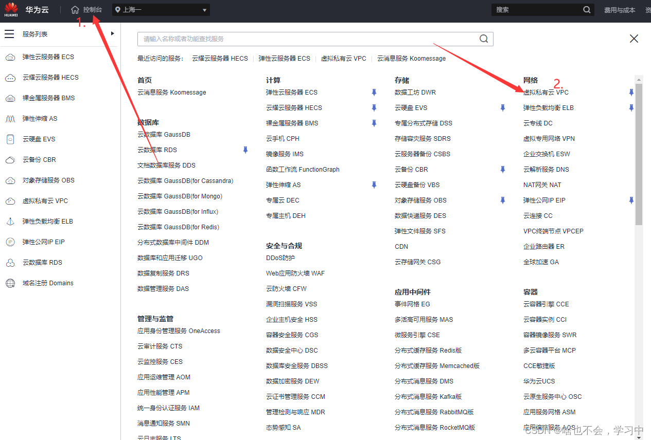Click sidebar 虚拟私有云 VPC icon
This screenshot has height=440, width=651.
[10, 201]
